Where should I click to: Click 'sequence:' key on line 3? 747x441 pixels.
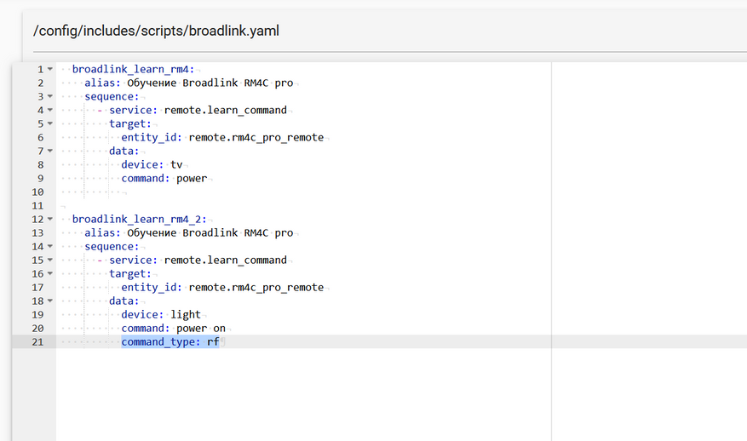pyautogui.click(x=112, y=97)
